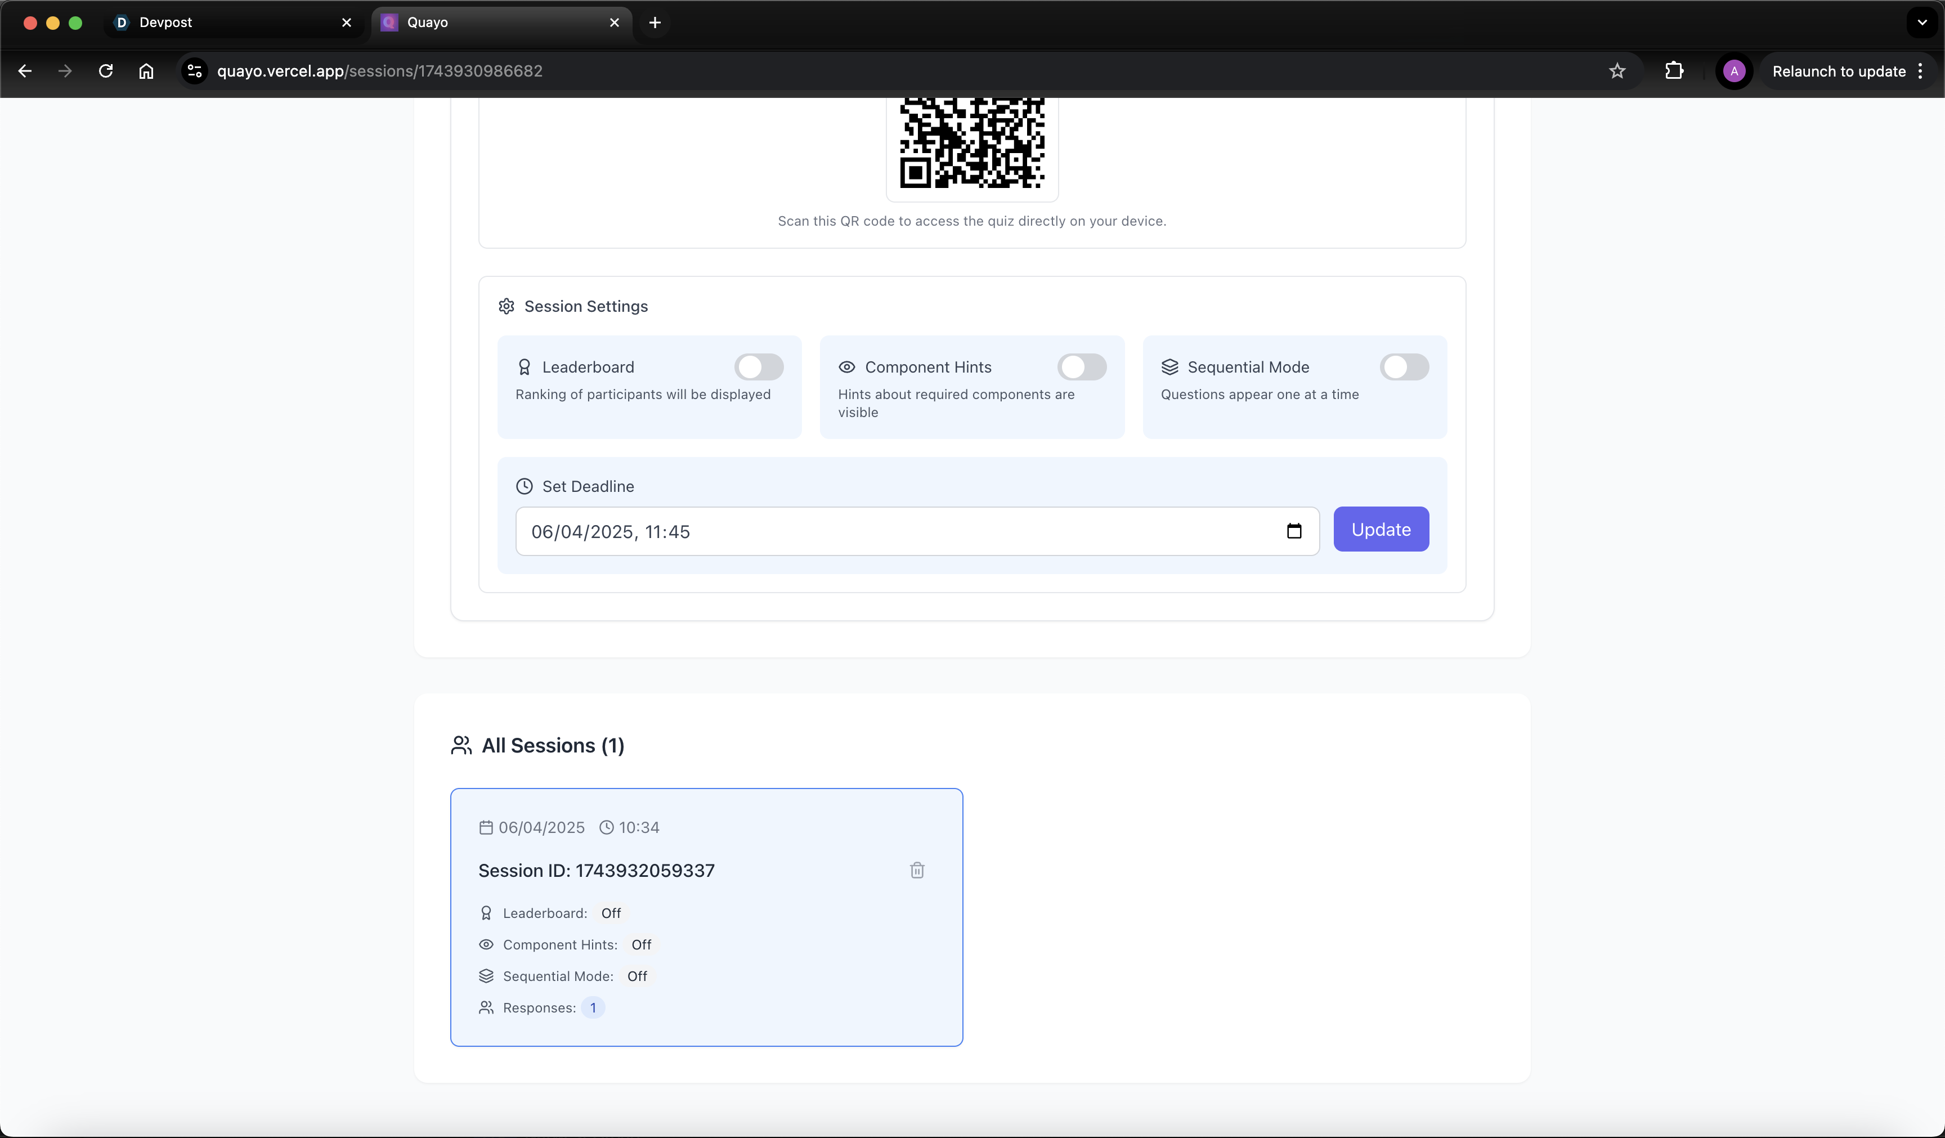The image size is (1945, 1138).
Task: Go to browser home page icon
Action: [x=146, y=71]
